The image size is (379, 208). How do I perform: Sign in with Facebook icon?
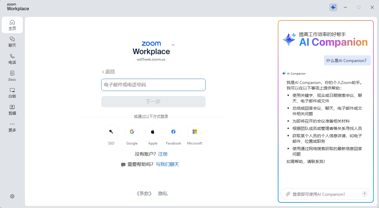point(173,132)
